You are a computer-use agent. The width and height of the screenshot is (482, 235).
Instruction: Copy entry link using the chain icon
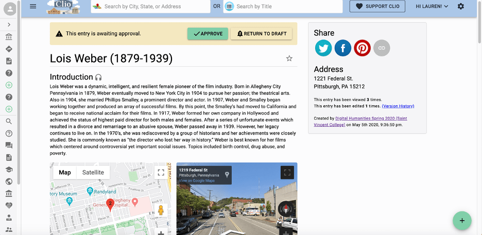382,48
